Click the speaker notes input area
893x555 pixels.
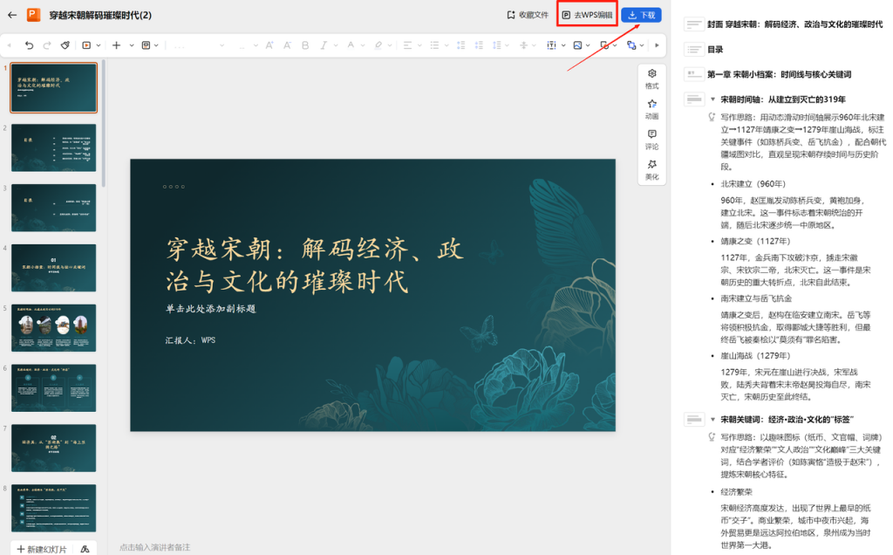coord(155,547)
